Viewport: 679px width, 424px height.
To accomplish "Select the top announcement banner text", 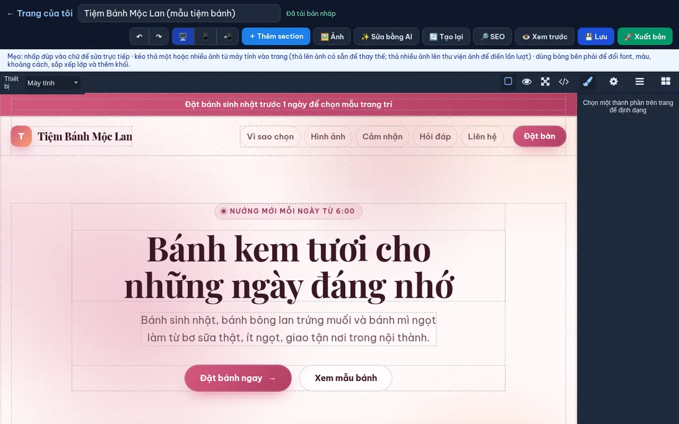I will pyautogui.click(x=289, y=104).
